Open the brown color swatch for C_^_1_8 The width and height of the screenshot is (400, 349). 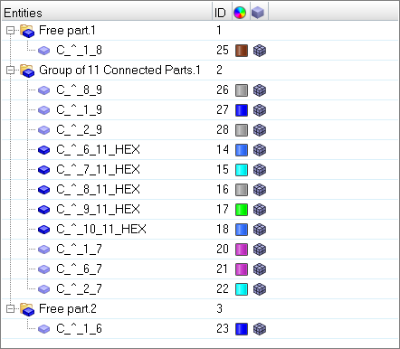[242, 51]
